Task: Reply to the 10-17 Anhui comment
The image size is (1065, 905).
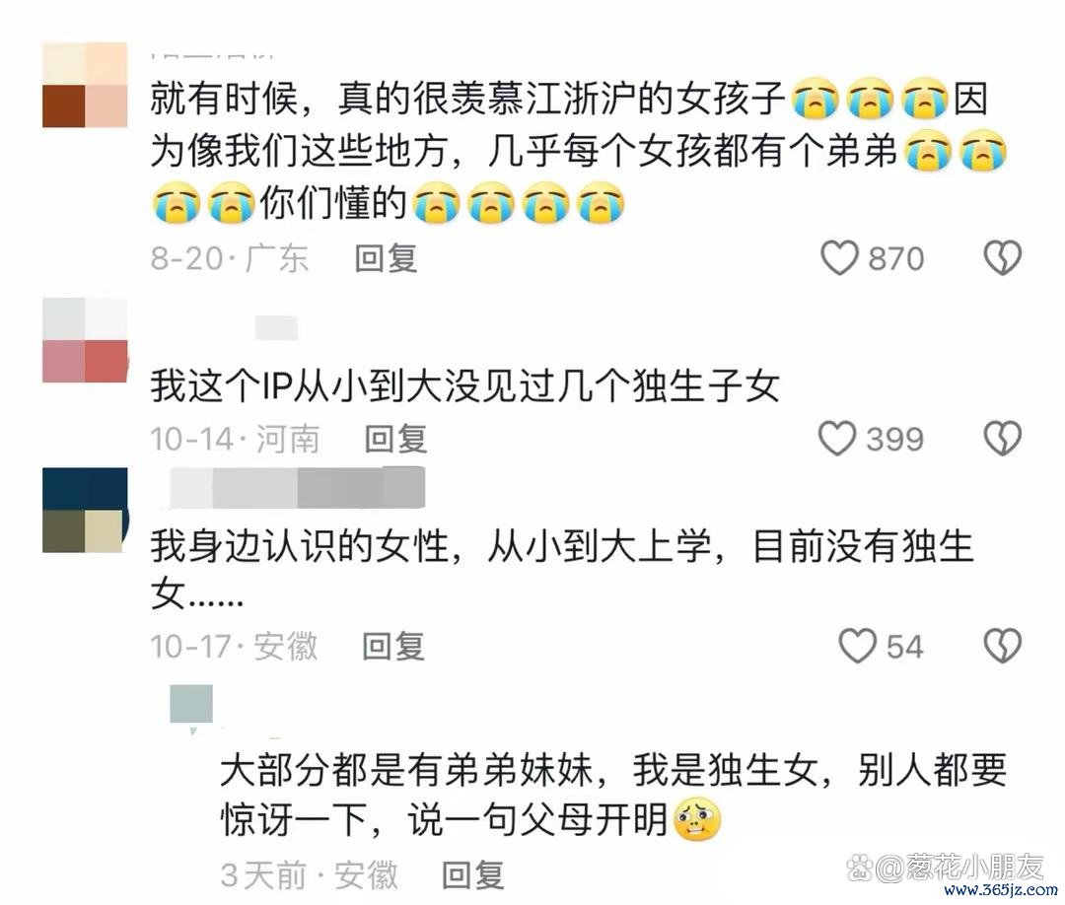Action: (393, 646)
